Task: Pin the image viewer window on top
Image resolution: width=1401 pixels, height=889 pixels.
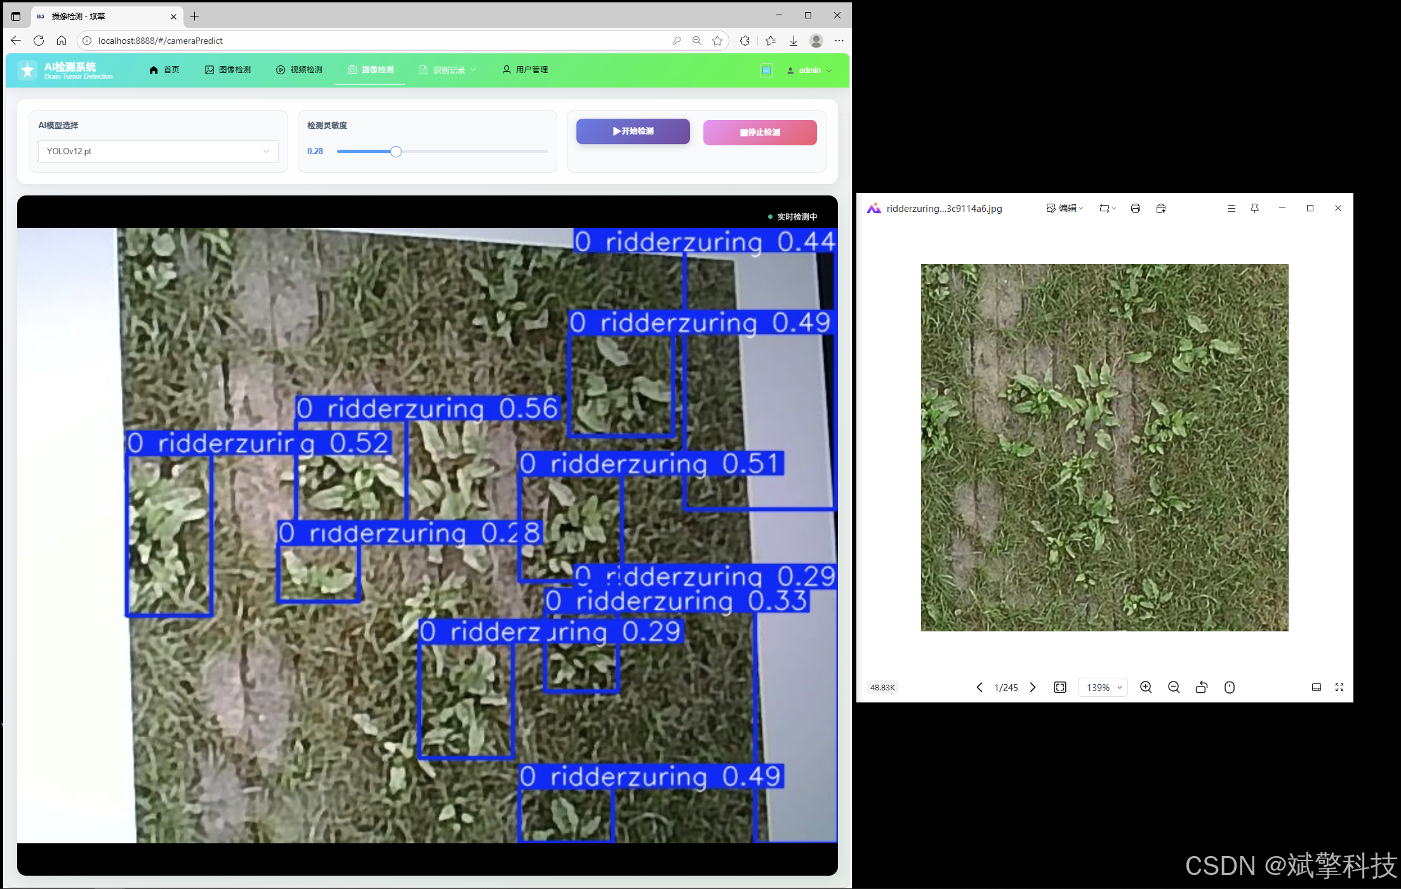Action: click(x=1254, y=208)
